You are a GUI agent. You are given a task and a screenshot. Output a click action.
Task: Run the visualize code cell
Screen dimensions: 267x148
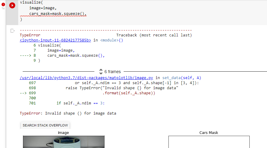click(12, 5)
